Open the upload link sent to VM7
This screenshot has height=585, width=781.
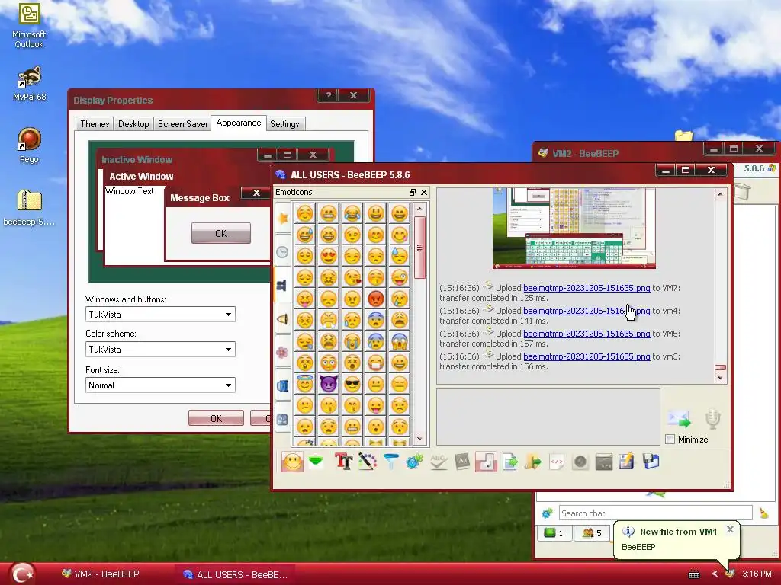587,288
